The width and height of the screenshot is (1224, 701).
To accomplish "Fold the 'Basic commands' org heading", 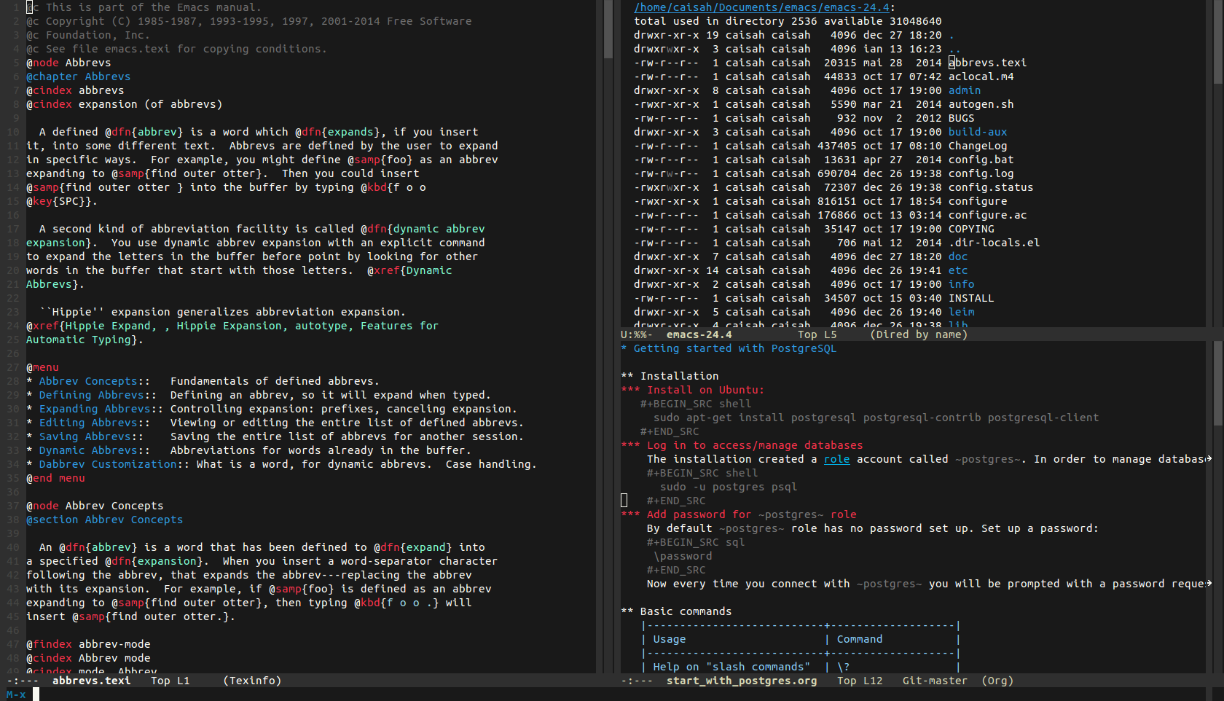I will (676, 611).
